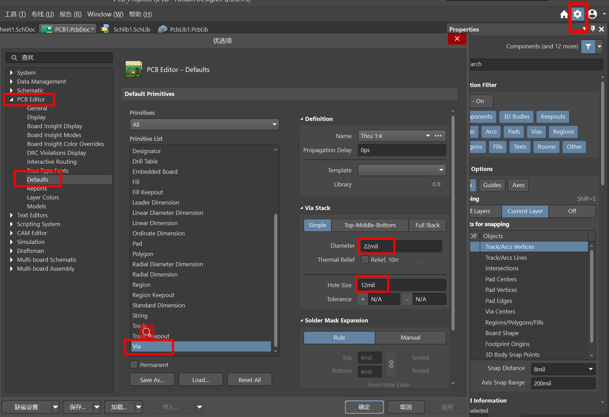Select the Rule solder mask option
Image resolution: width=609 pixels, height=417 pixels.
pyautogui.click(x=339, y=338)
